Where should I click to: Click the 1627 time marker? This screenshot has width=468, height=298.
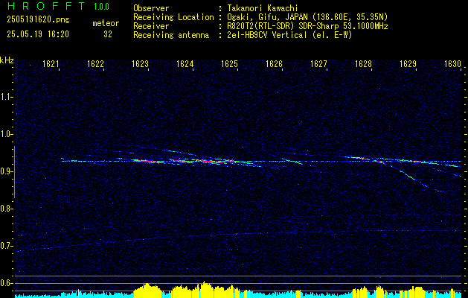(318, 64)
